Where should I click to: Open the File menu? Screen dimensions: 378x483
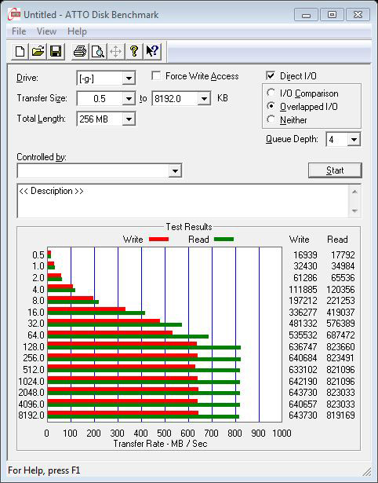[19, 31]
